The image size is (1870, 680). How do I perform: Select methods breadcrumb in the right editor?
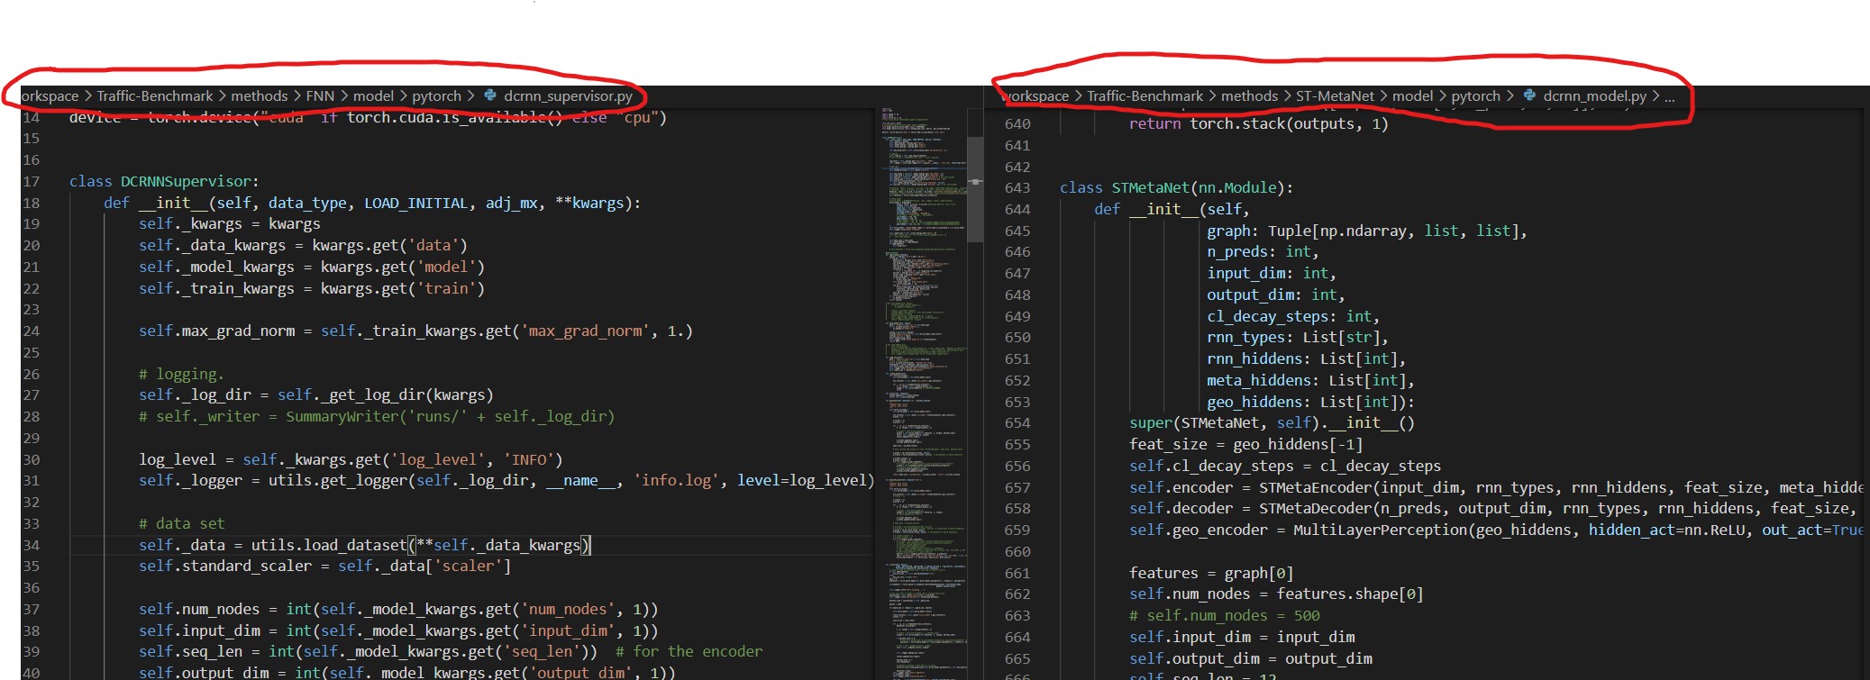coord(1249,95)
